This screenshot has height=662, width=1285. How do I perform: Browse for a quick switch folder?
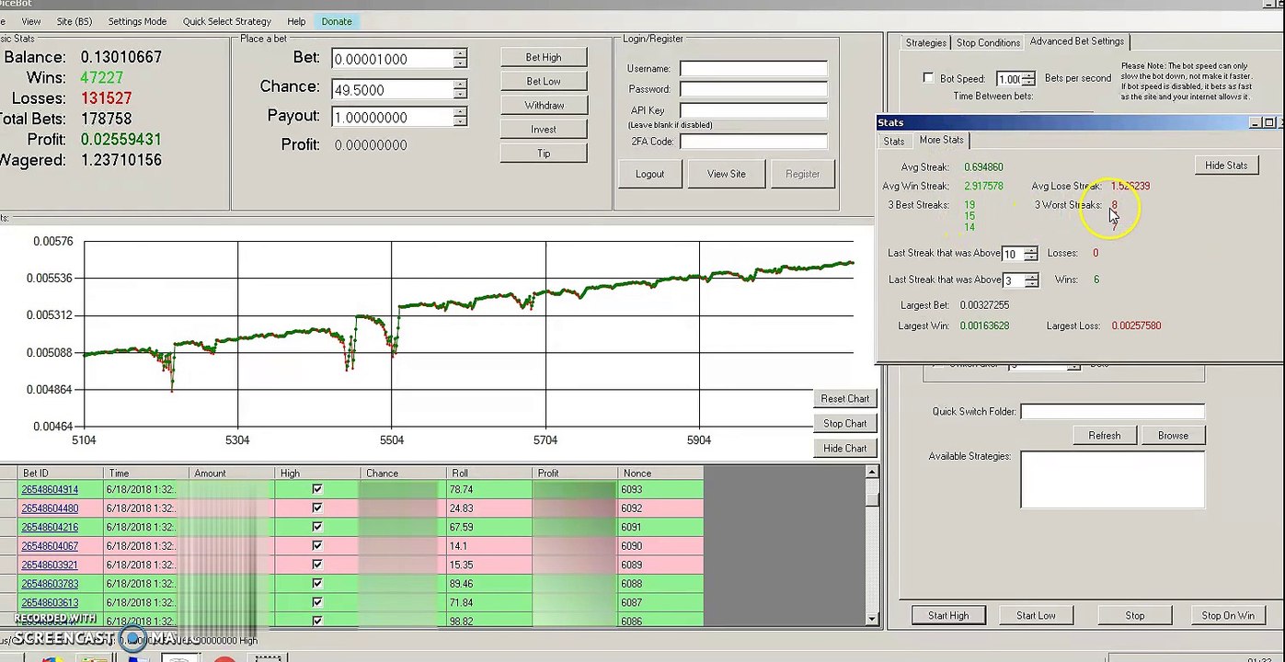coord(1173,435)
